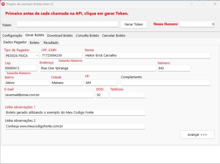Click the Gerar Token button
Screen dimensions: 220x164
click(x=133, y=24)
